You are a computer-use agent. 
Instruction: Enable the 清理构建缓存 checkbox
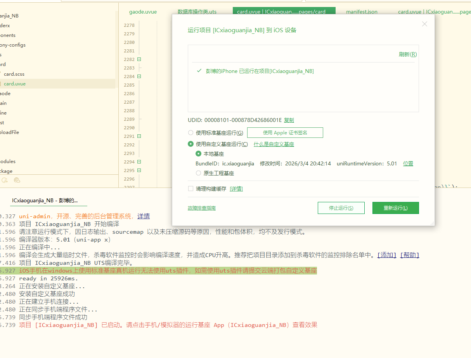(190, 189)
